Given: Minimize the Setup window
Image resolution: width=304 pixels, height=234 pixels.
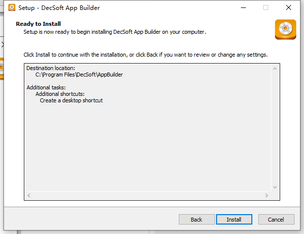Looking at the screenshot, I should (x=243, y=8).
